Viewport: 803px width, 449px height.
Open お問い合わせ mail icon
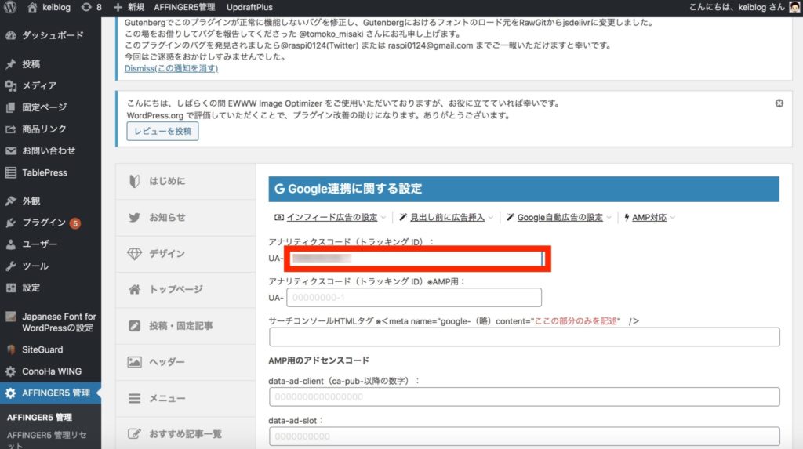click(11, 150)
